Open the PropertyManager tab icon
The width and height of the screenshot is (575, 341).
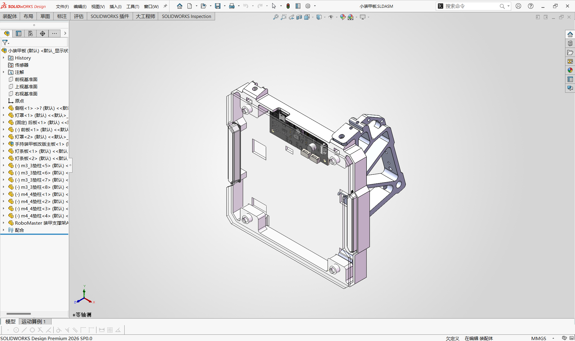click(x=19, y=34)
